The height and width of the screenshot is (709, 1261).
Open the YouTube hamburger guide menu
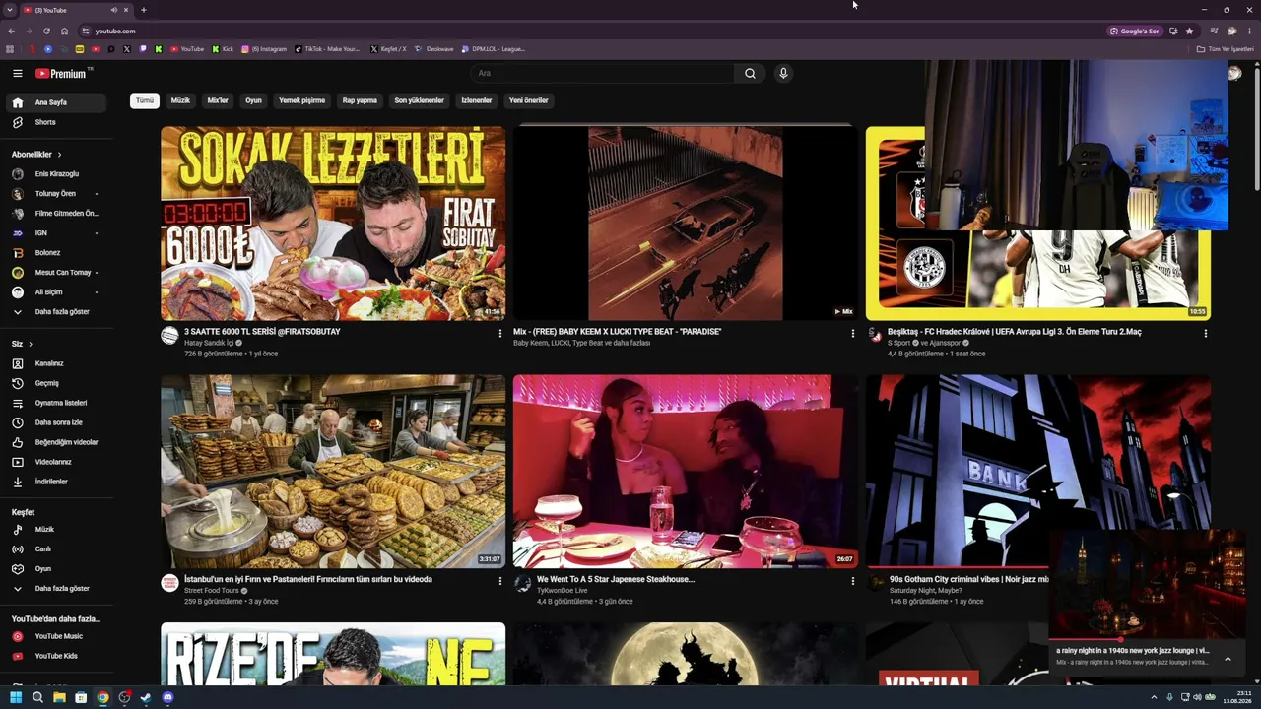point(17,73)
